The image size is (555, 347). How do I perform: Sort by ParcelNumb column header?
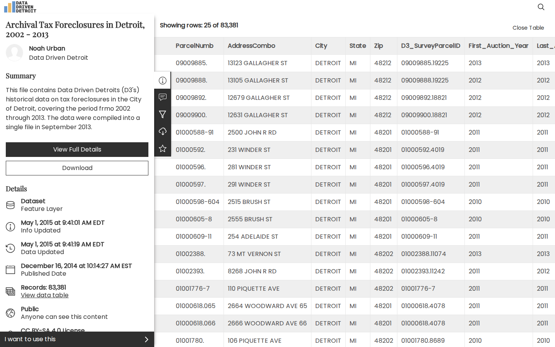click(x=195, y=46)
